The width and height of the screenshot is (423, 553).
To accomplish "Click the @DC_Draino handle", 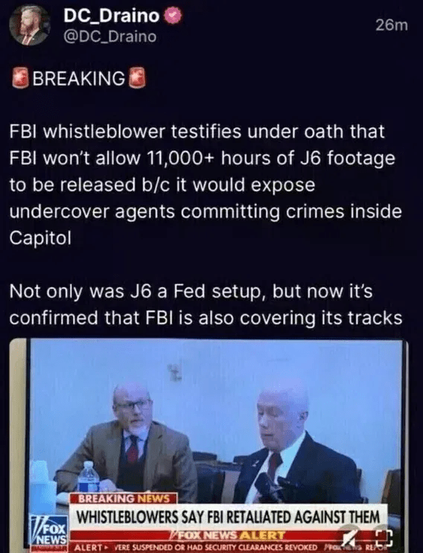I will click(109, 36).
